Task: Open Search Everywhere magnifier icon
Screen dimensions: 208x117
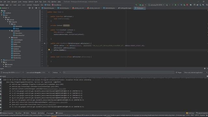Action: click(x=207, y=5)
